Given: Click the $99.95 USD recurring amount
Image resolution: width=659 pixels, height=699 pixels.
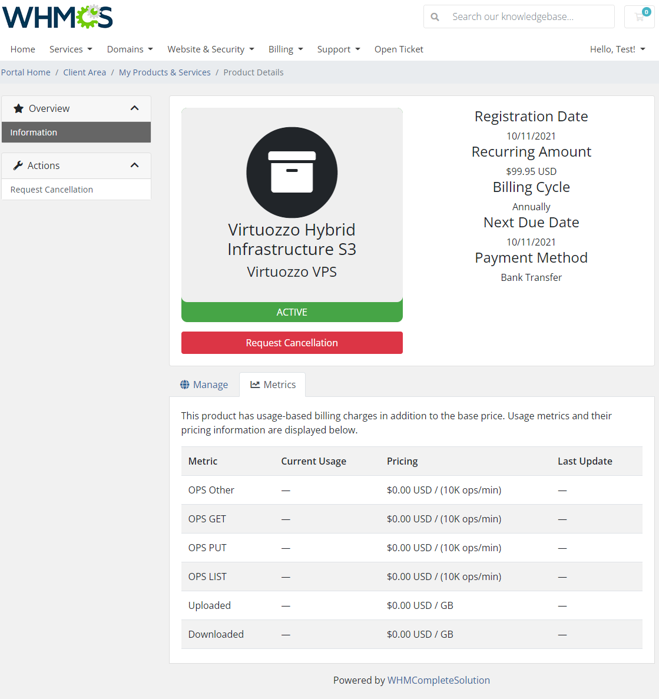Looking at the screenshot, I should pos(531,171).
